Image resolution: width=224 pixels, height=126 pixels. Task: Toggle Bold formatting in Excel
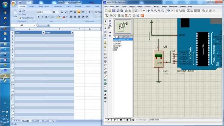tap(38, 17)
